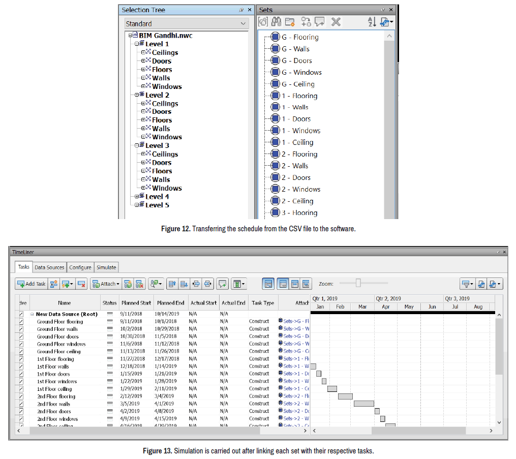This screenshot has width=516, height=459.
Task: Toggle active checkbox for 2nd Floor doors
Action: (x=21, y=411)
